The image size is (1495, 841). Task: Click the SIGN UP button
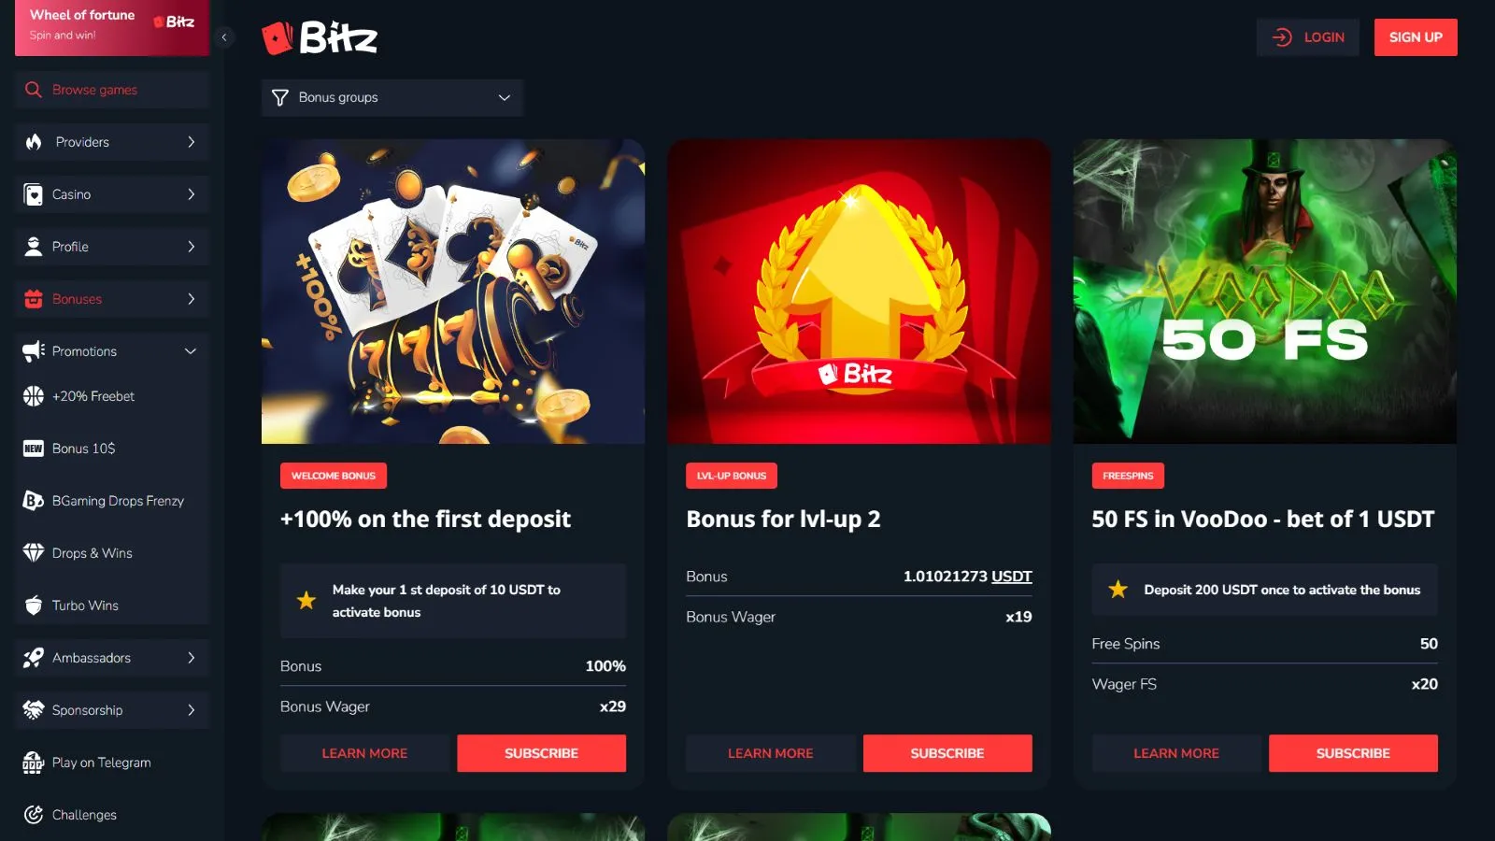pyautogui.click(x=1416, y=37)
